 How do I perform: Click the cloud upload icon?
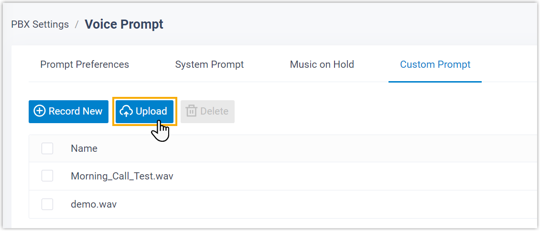tap(126, 112)
